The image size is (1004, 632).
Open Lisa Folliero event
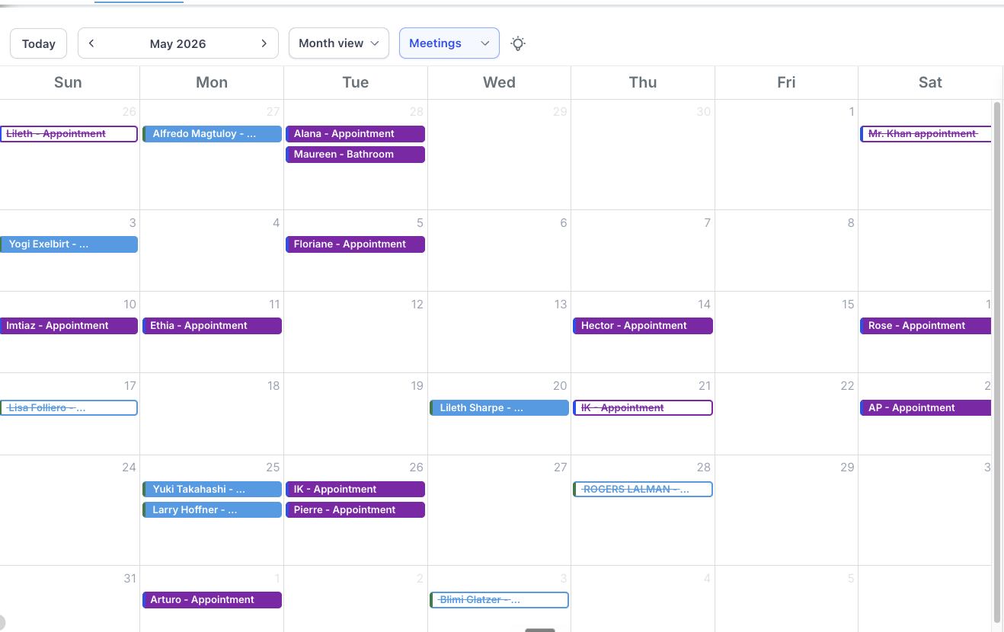point(69,408)
